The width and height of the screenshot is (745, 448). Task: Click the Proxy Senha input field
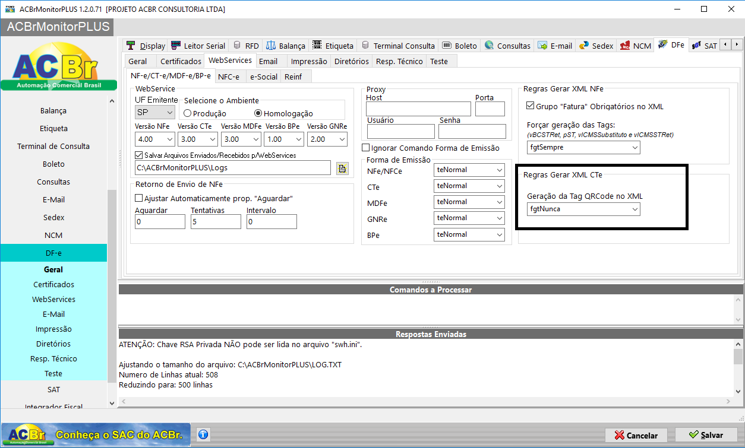(473, 132)
